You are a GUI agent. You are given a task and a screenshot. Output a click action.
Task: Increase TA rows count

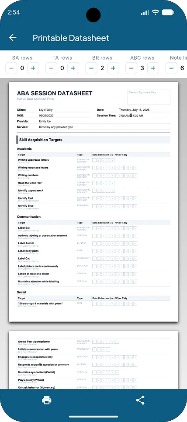point(73,69)
